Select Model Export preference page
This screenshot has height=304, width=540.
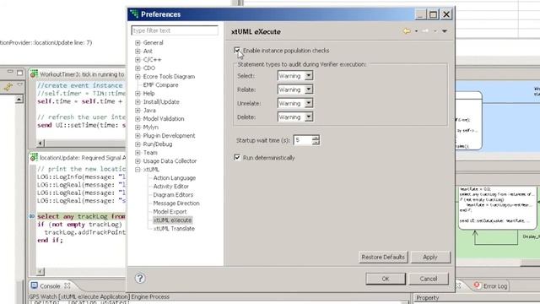pyautogui.click(x=170, y=212)
